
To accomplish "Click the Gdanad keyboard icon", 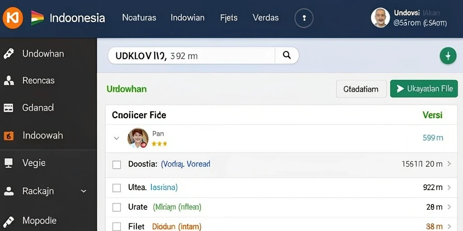I will (x=9, y=108).
